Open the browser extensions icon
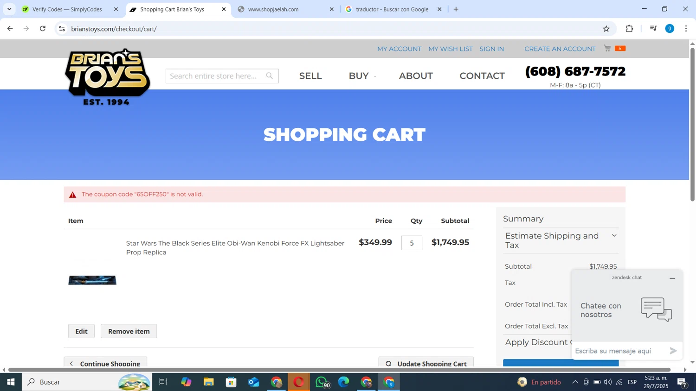The width and height of the screenshot is (696, 391). point(629,29)
